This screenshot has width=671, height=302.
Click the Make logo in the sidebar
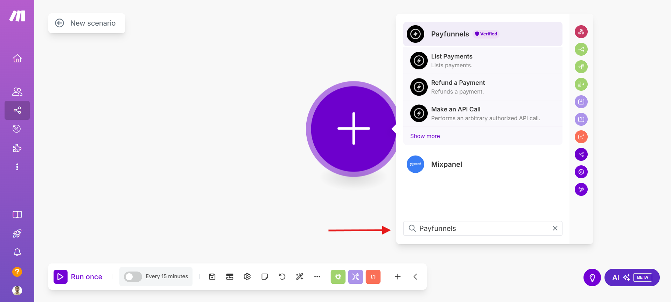click(x=17, y=16)
